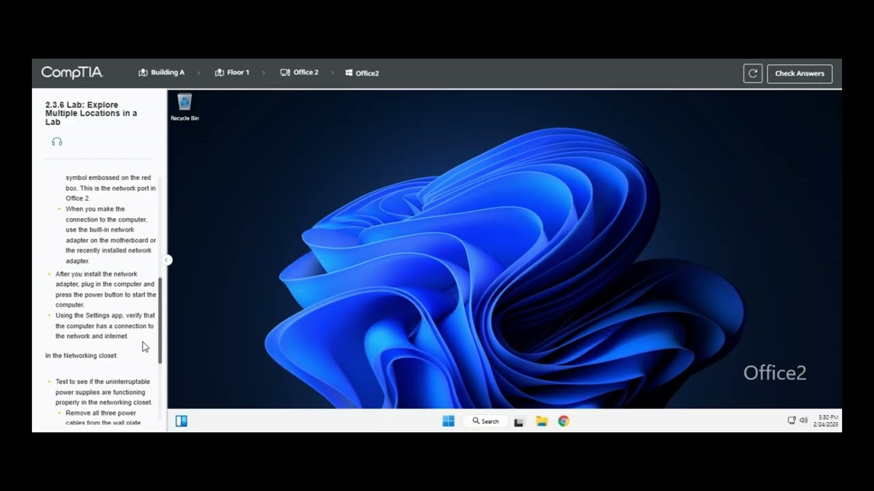Image resolution: width=874 pixels, height=491 pixels.
Task: Click the taskbar clock 5:30 PM
Action: pos(826,421)
